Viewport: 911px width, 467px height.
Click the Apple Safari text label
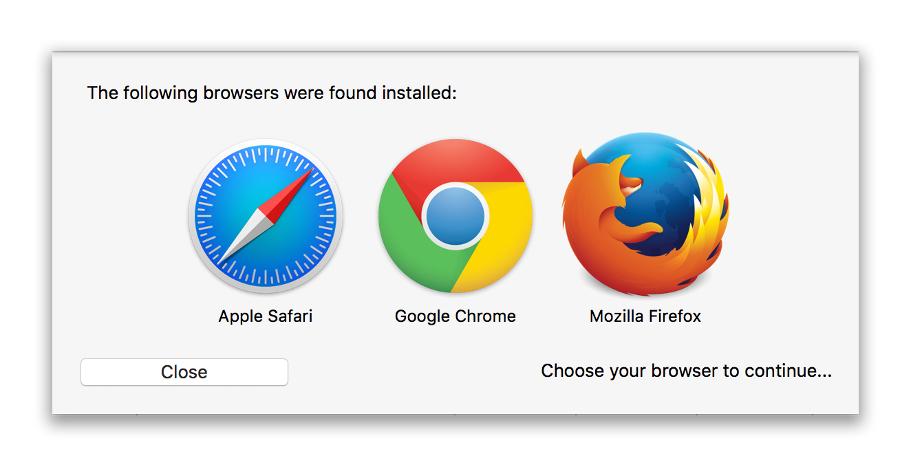(266, 316)
